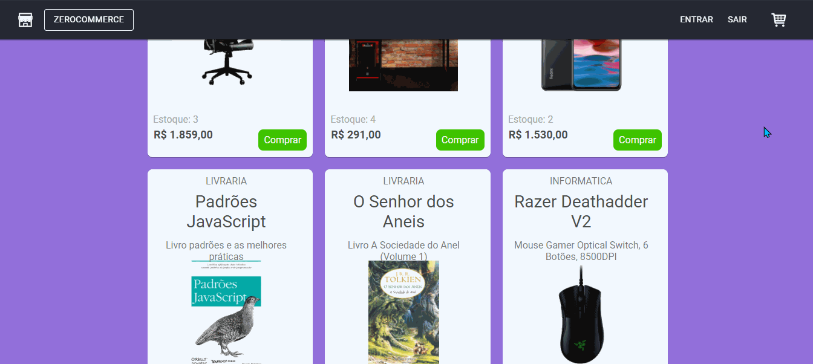Viewport: 813px width, 364px height.
Task: Click the ZEROCOMMERCE brand button
Action: [x=89, y=20]
